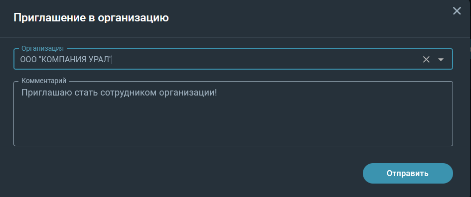471x197 pixels.
Task: Click the word КОМПАНИЯ in organization field
Action: [63, 59]
